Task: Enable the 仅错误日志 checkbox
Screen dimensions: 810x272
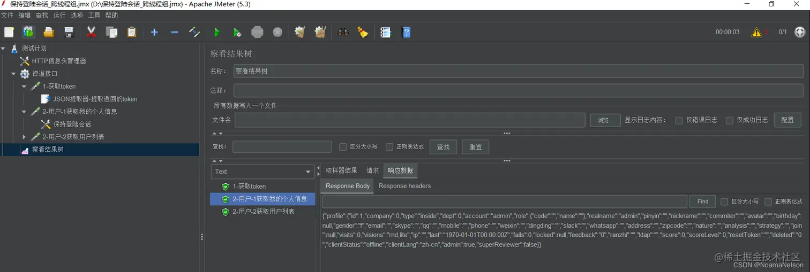Action: (679, 120)
